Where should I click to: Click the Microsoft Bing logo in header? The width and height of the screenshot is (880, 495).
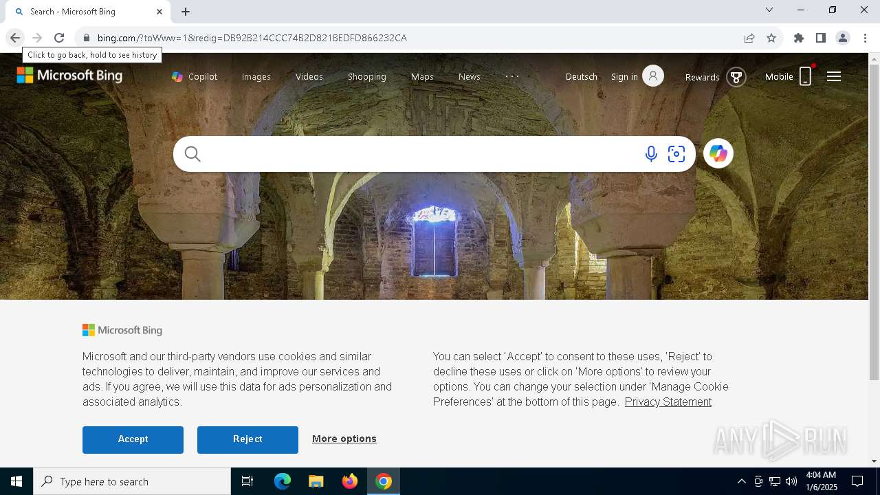point(69,76)
